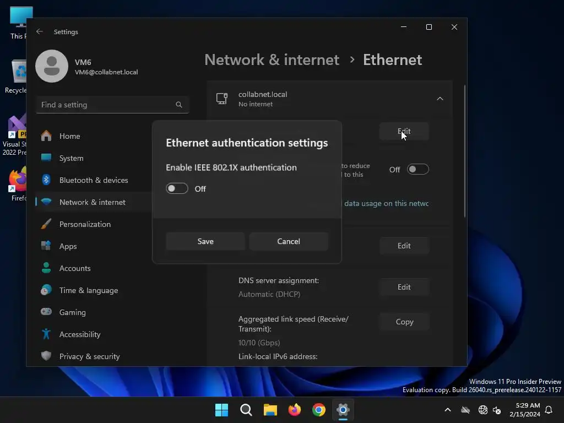Click the Privacy & security shield icon

click(x=46, y=356)
